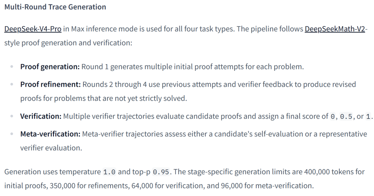Open the DeepSeekMath-V2 link

coord(335,29)
